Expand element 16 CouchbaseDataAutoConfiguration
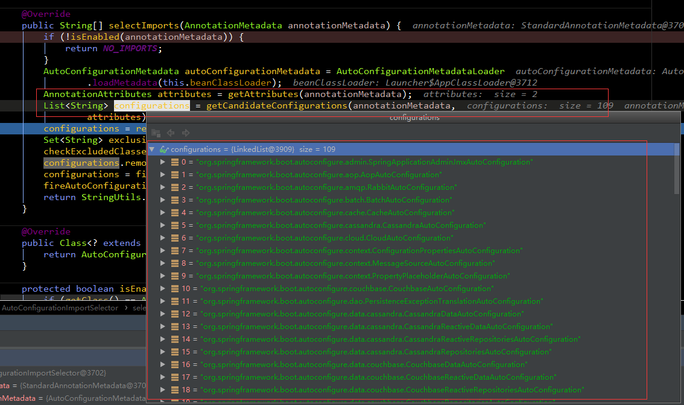Screen dimensions: 684x405 (x=162, y=365)
